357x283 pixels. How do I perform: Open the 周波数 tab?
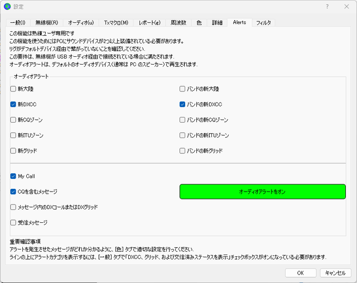(x=178, y=23)
